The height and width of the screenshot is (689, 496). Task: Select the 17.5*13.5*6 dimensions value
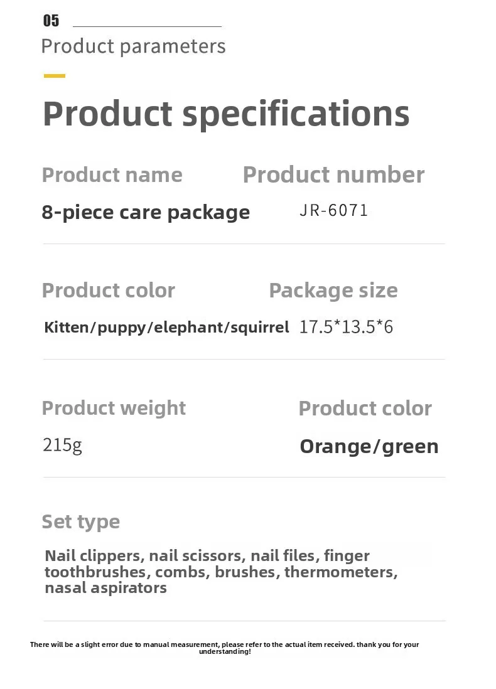[346, 327]
